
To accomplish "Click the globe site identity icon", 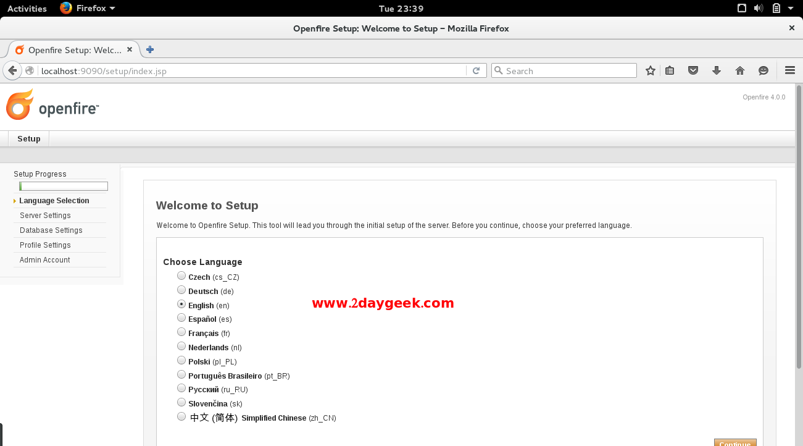I will pos(30,70).
